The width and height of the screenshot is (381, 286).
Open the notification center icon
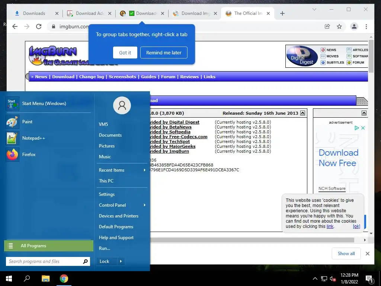coord(369,279)
